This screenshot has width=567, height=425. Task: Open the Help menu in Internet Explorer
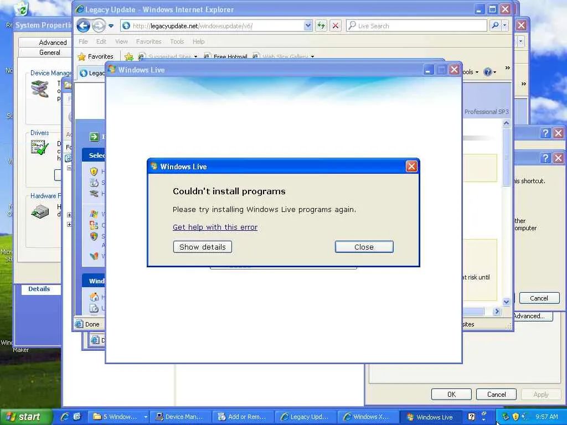pos(199,42)
